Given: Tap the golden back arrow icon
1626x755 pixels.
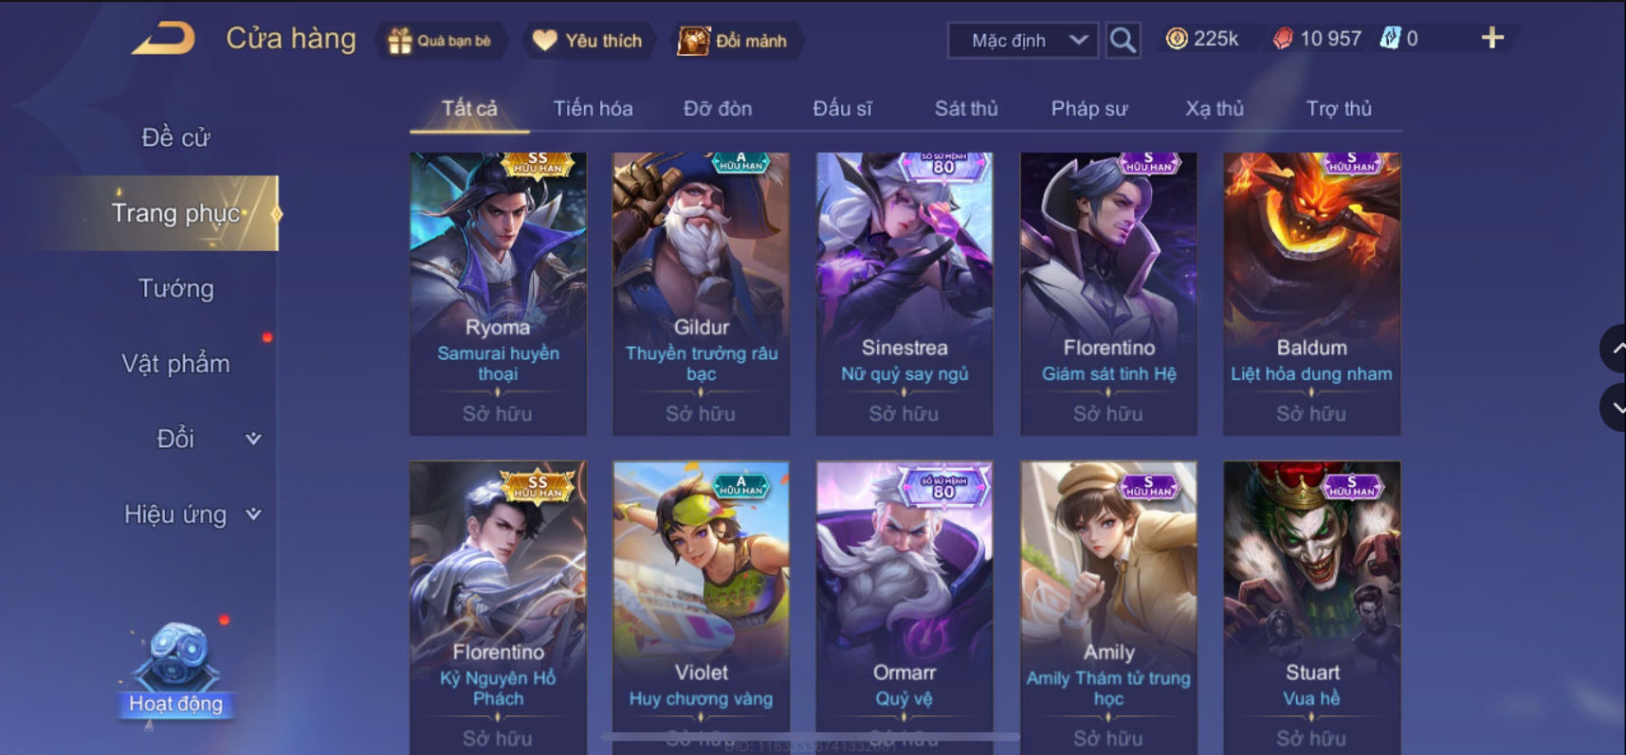Looking at the screenshot, I should click(164, 39).
